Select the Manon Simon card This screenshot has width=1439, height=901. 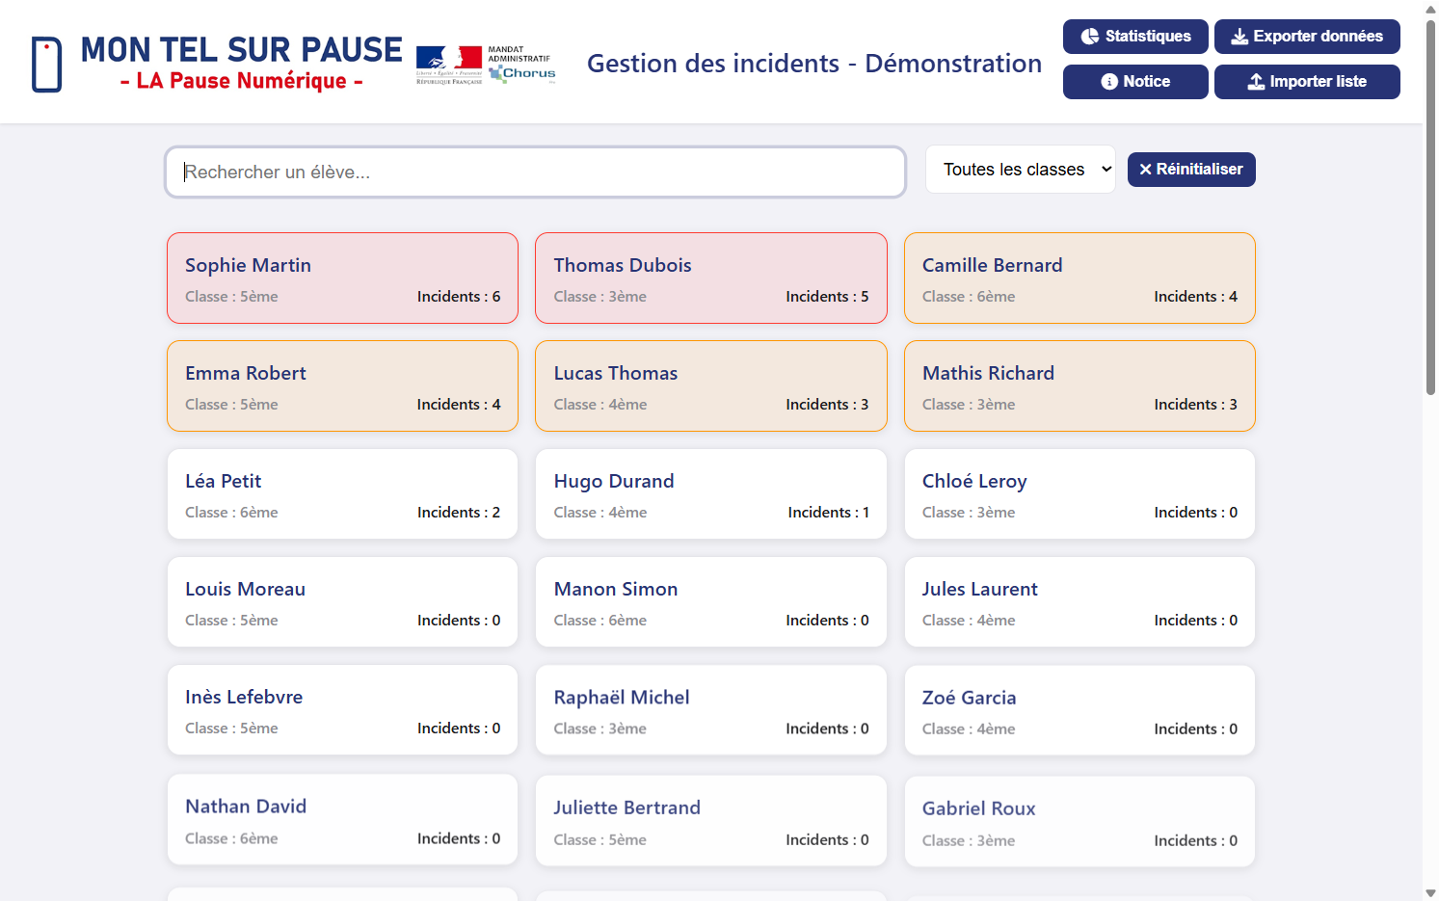[711, 601]
